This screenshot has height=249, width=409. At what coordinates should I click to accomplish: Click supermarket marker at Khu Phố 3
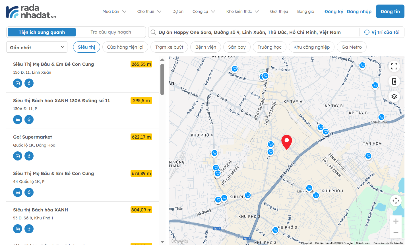pyautogui.click(x=275, y=230)
